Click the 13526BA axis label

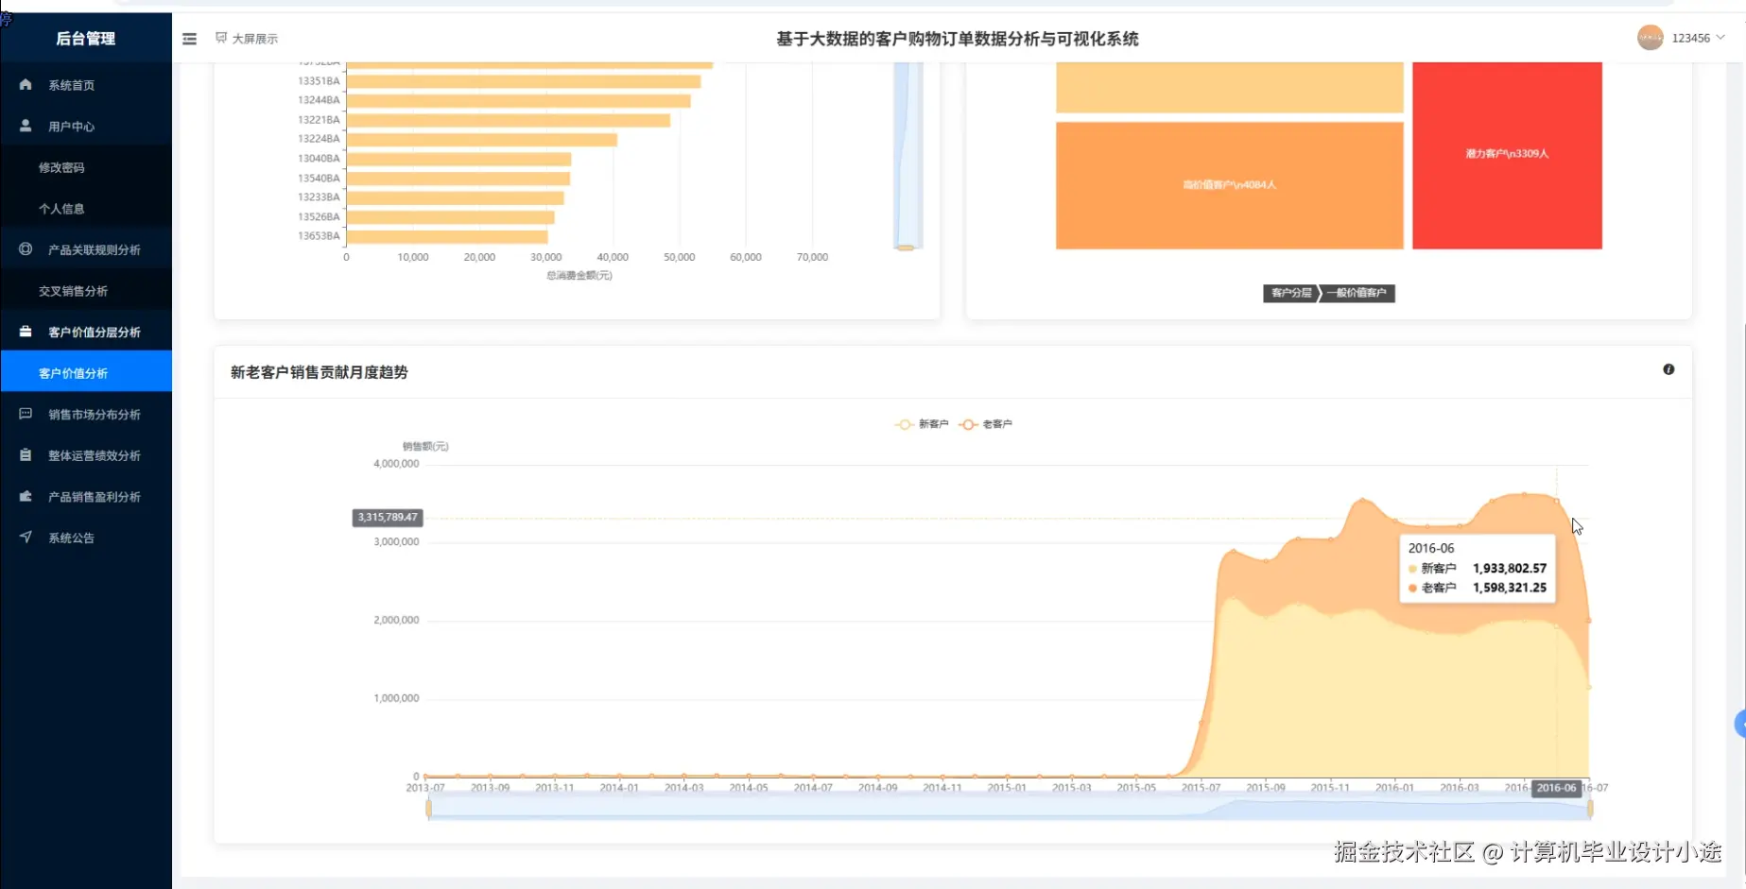tap(319, 217)
